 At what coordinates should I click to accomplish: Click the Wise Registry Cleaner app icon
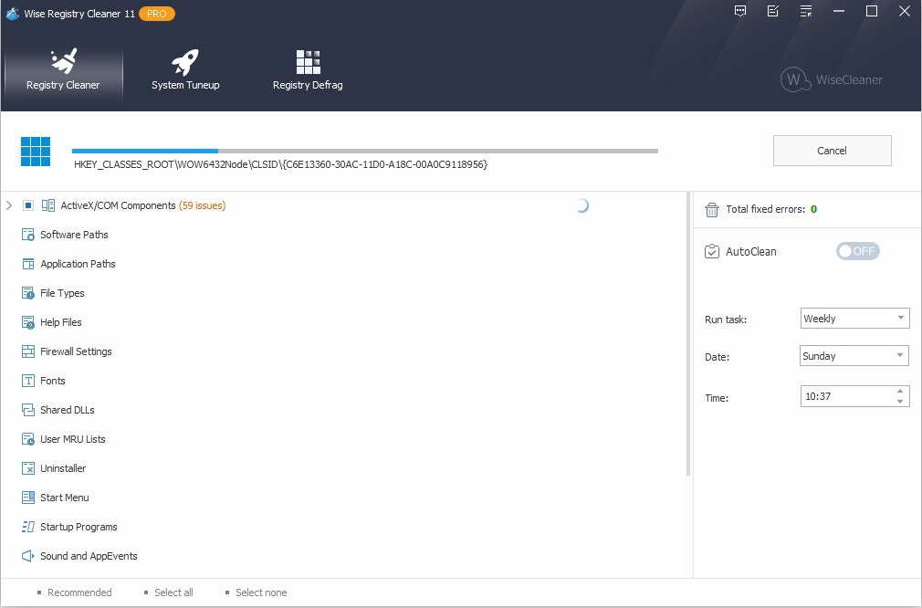pyautogui.click(x=13, y=13)
